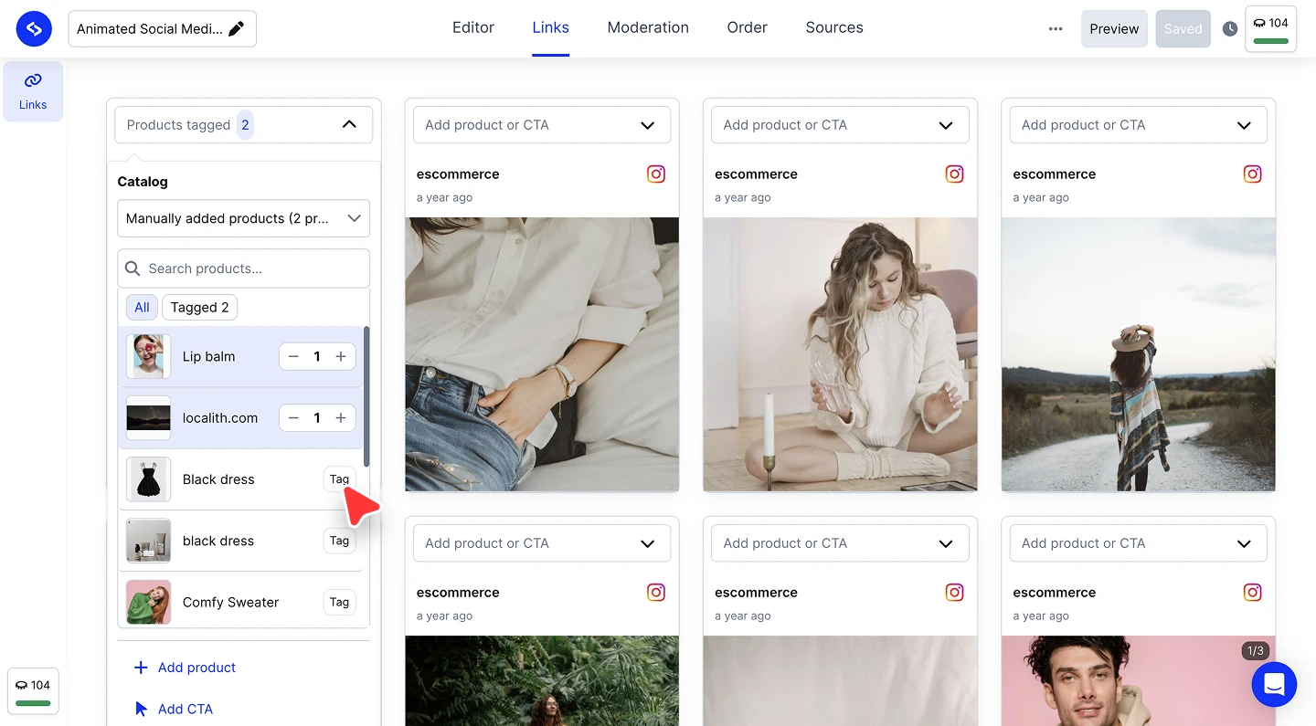Click the Saved button
This screenshot has height=726, width=1316.
click(x=1183, y=29)
